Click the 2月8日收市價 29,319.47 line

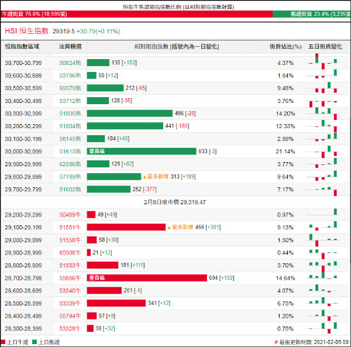tap(175, 202)
